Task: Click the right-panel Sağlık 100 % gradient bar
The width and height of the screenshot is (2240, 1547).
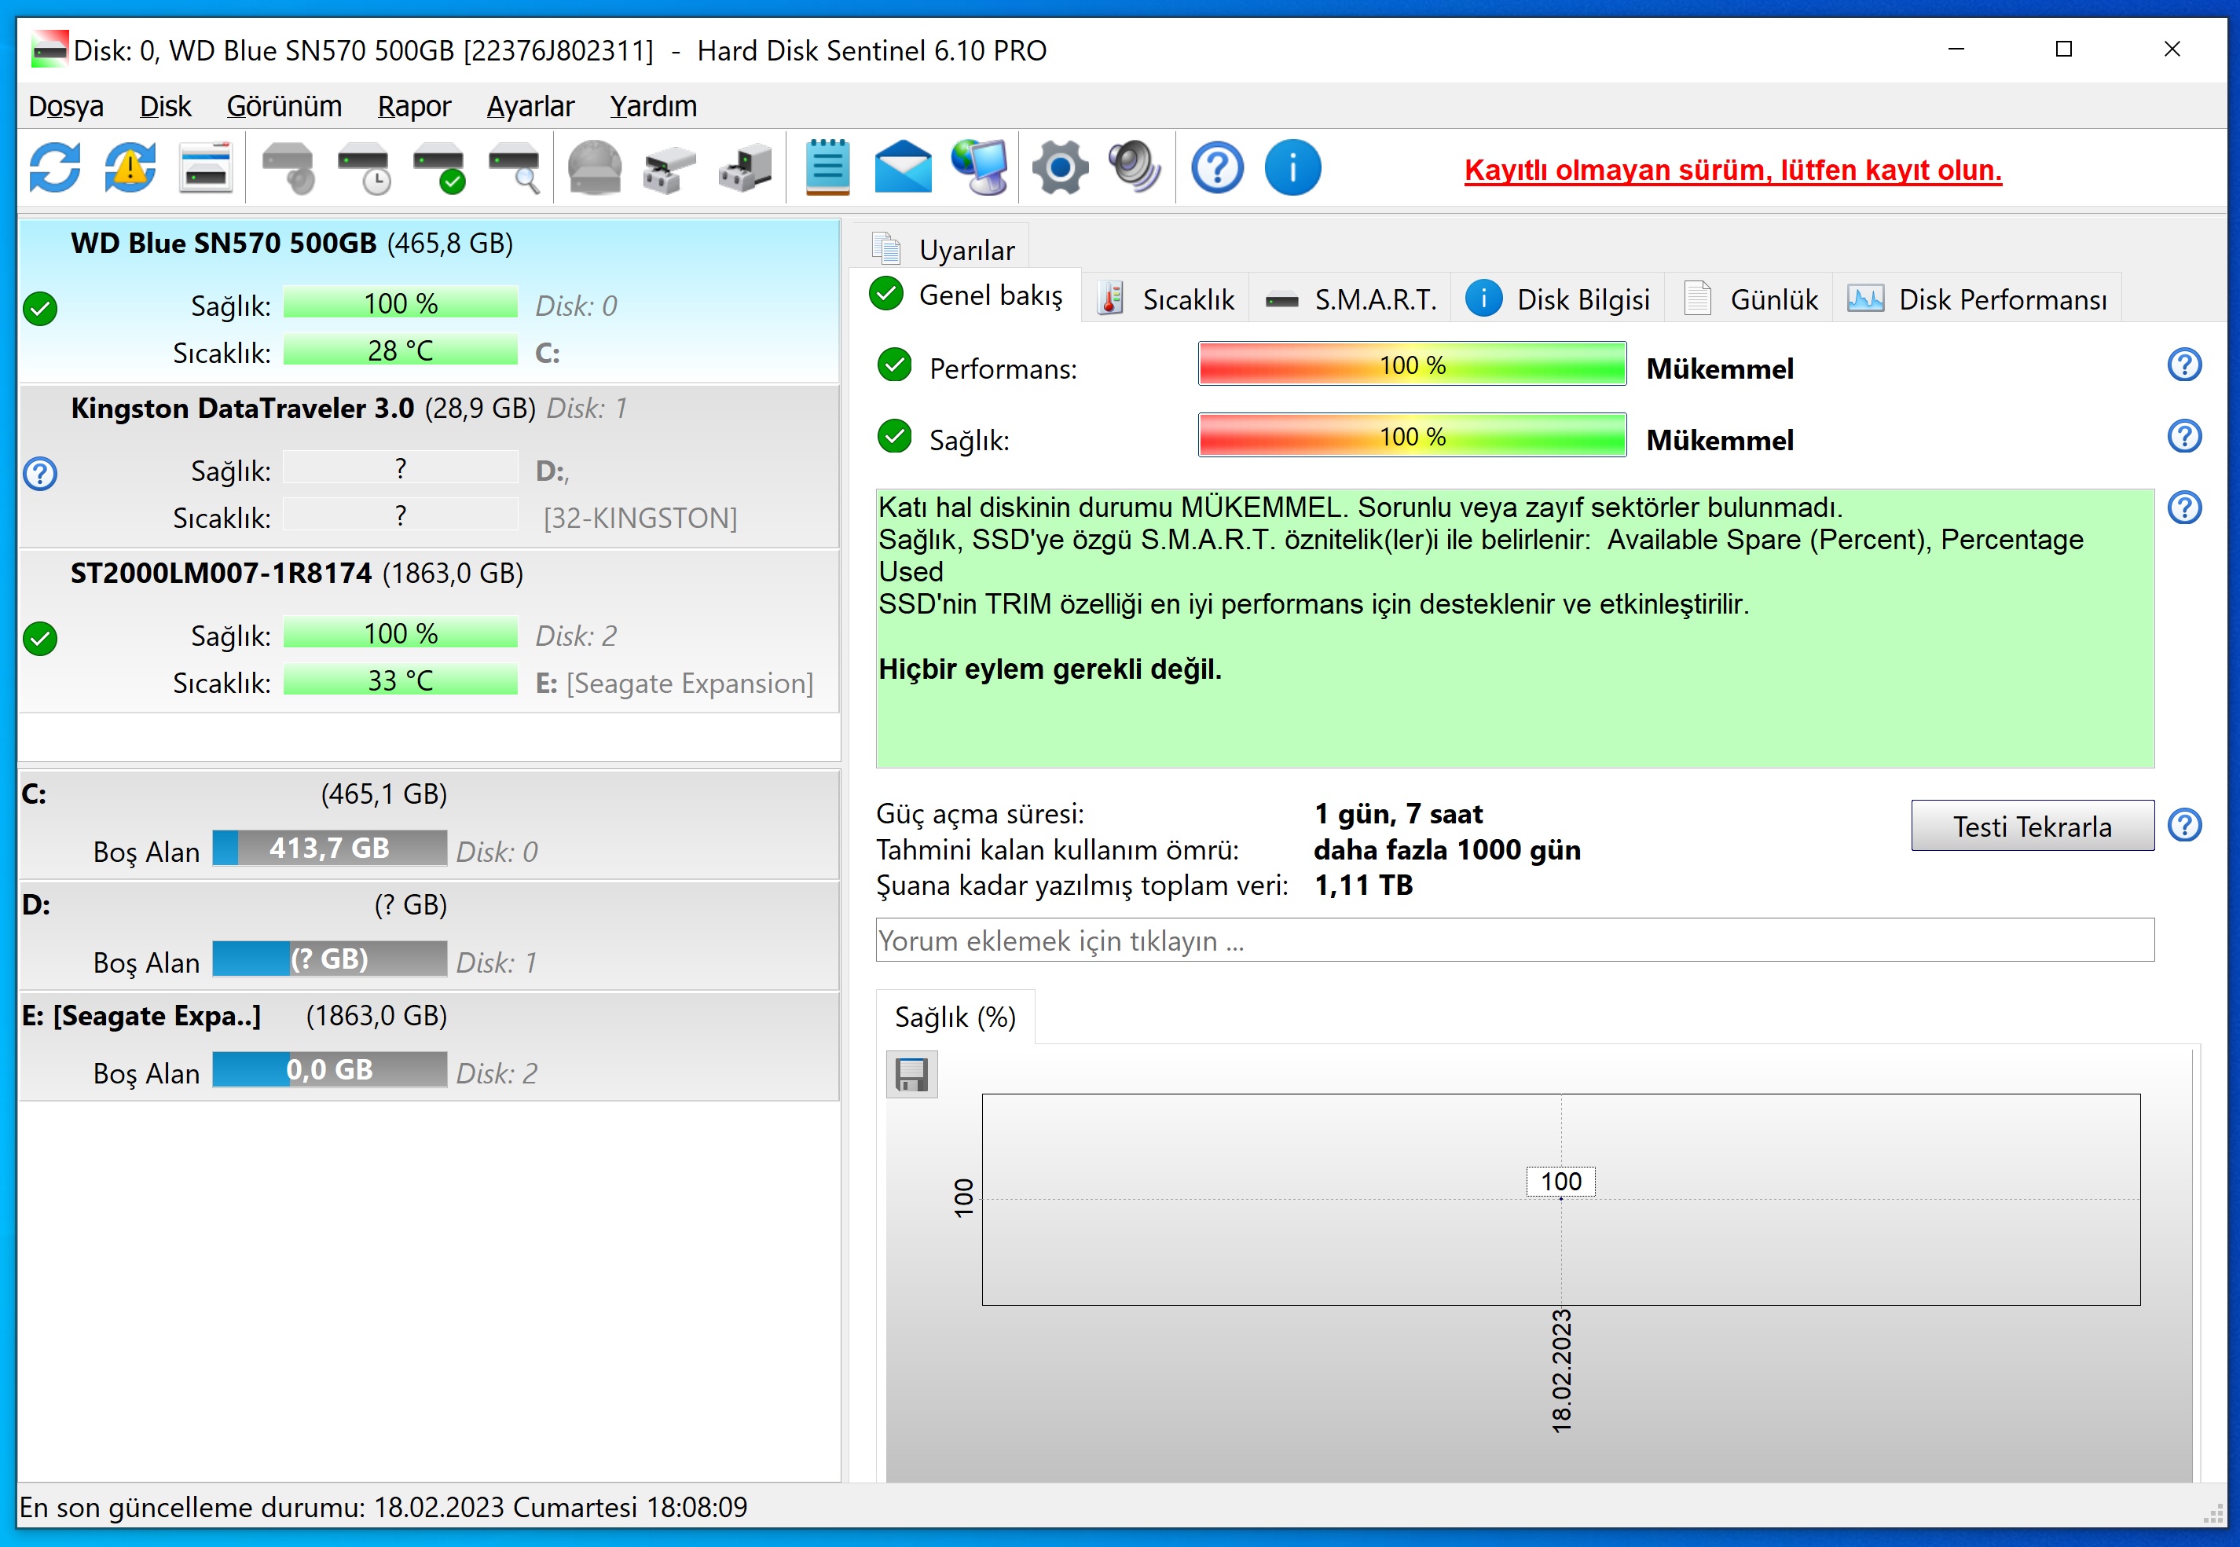Action: pos(1412,436)
